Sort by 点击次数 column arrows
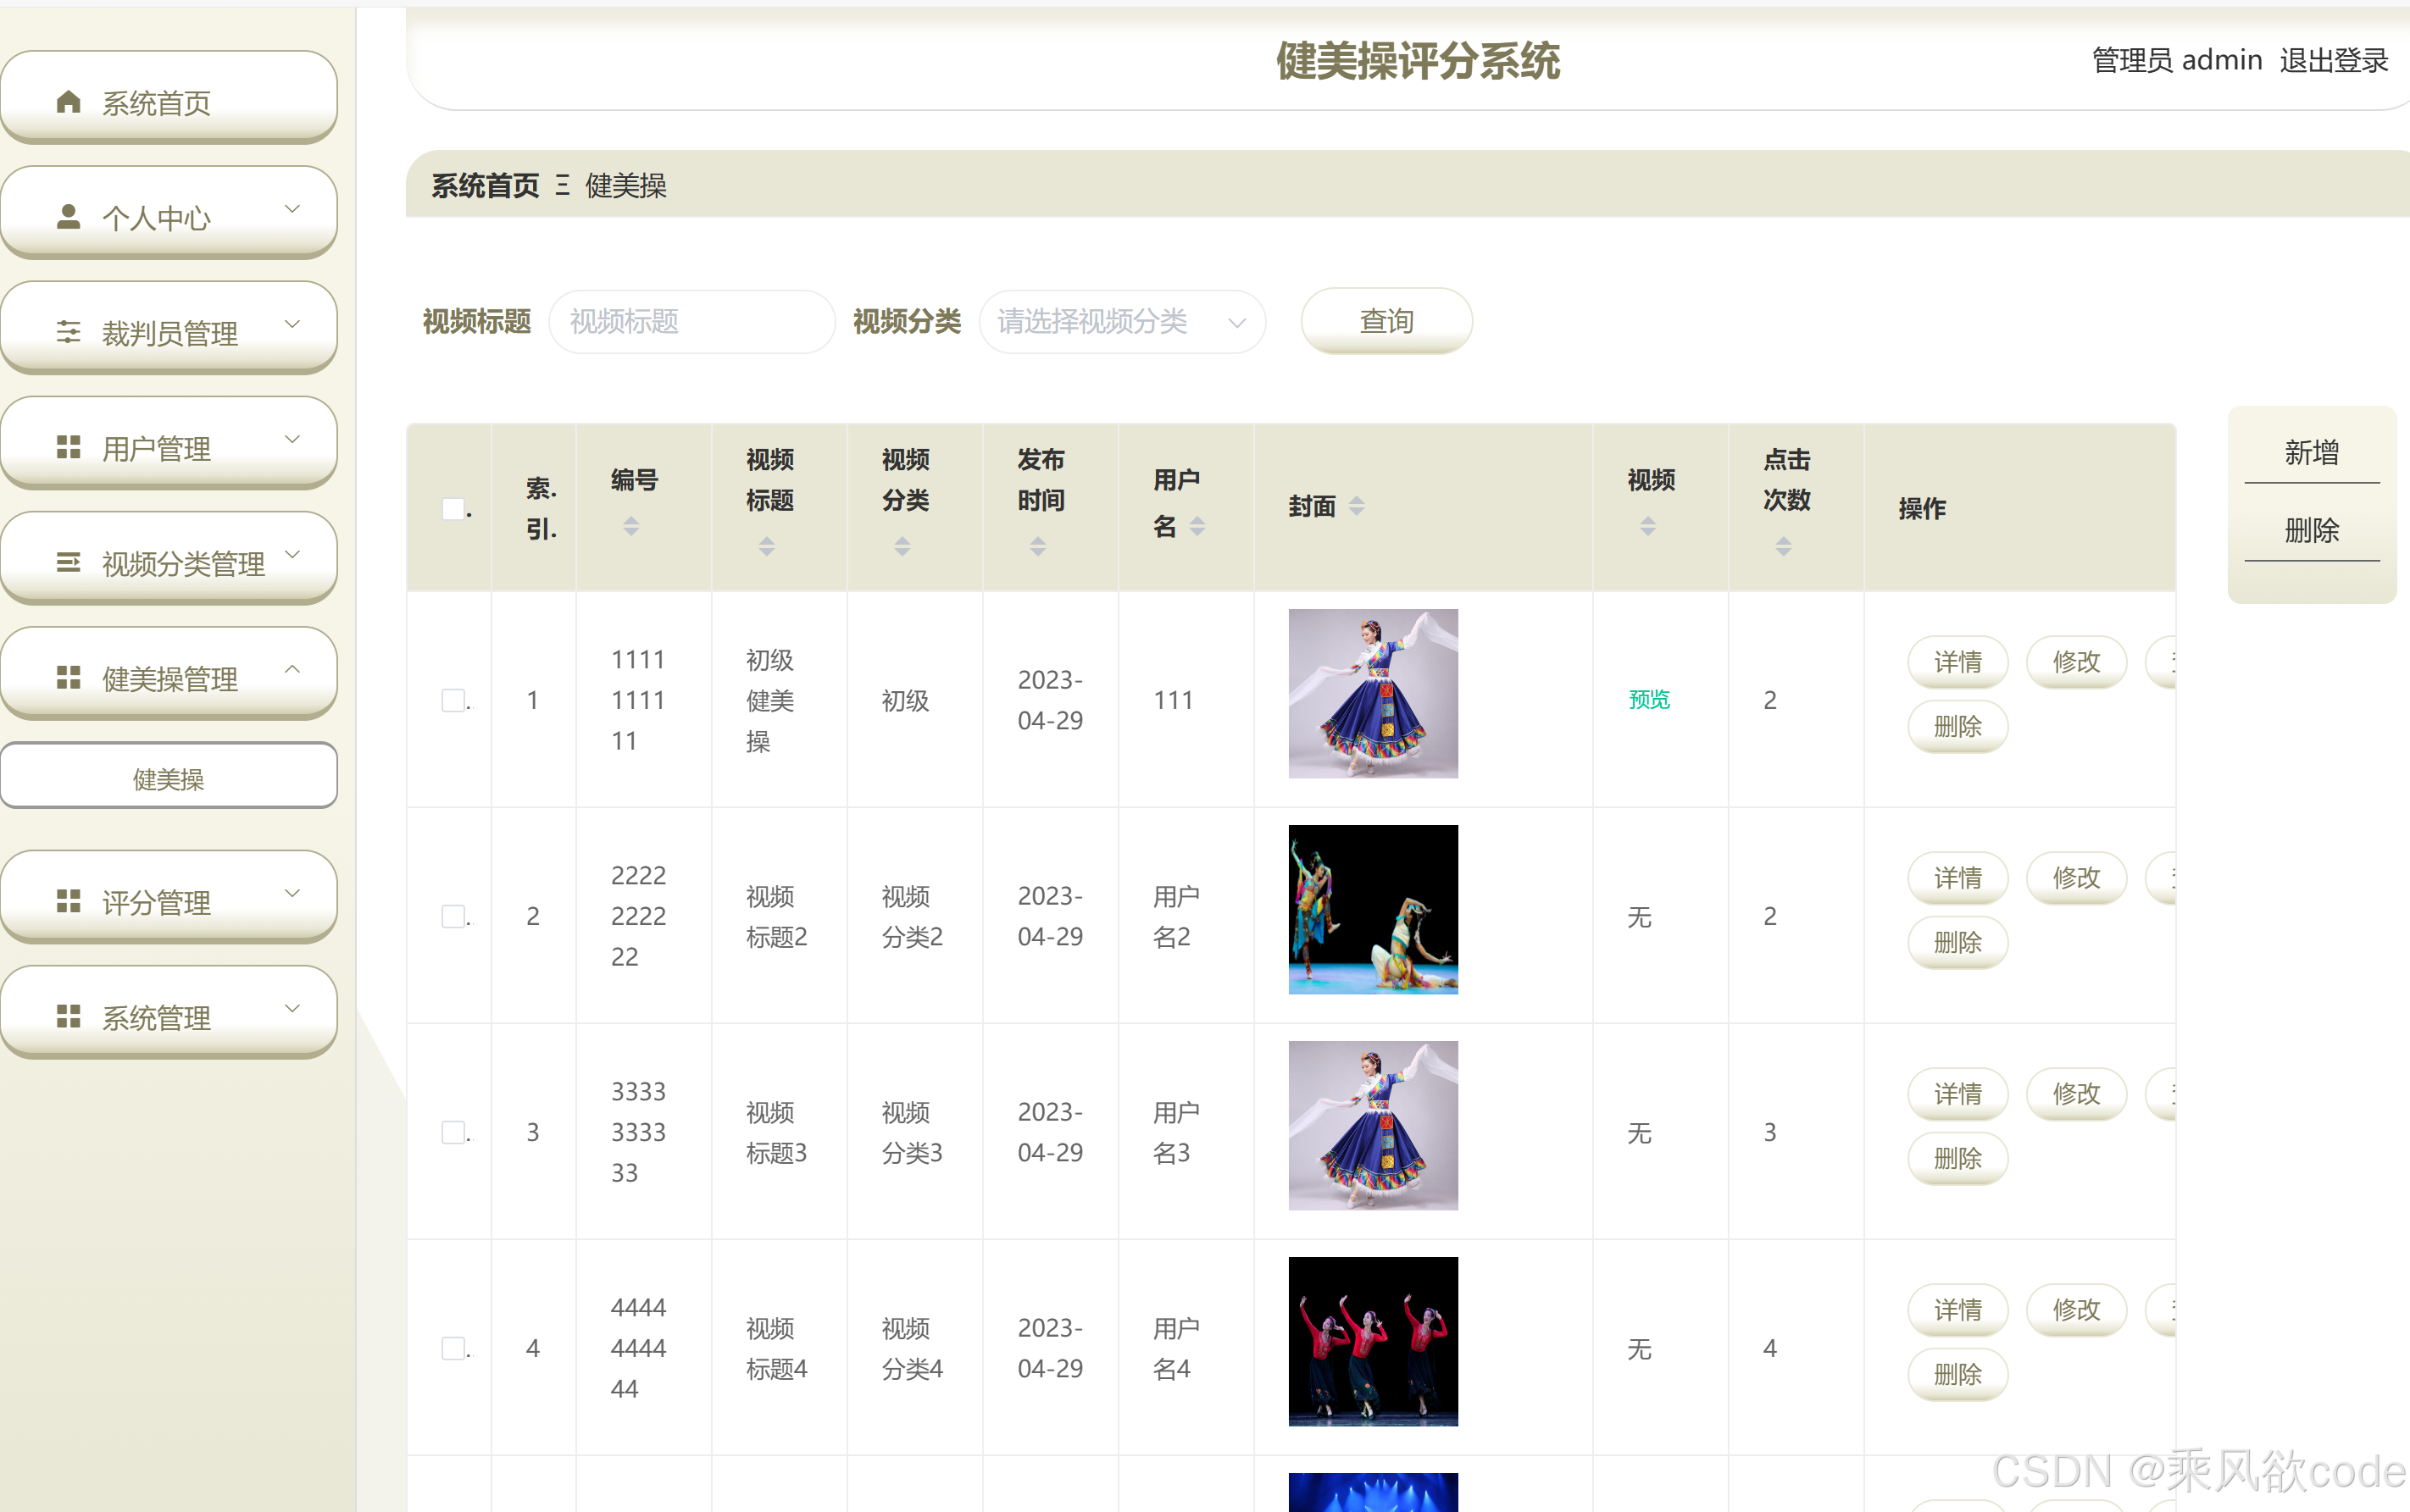The width and height of the screenshot is (2410, 1512). [1783, 546]
